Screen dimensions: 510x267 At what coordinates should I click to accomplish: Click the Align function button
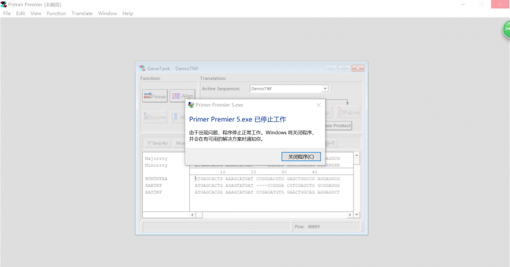tap(182, 96)
